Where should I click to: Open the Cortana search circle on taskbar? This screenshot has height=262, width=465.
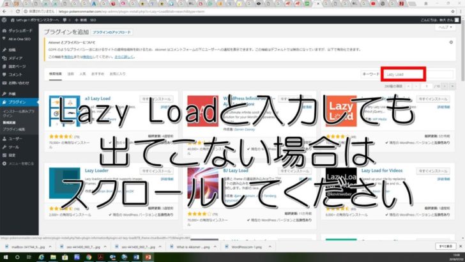[17, 258]
